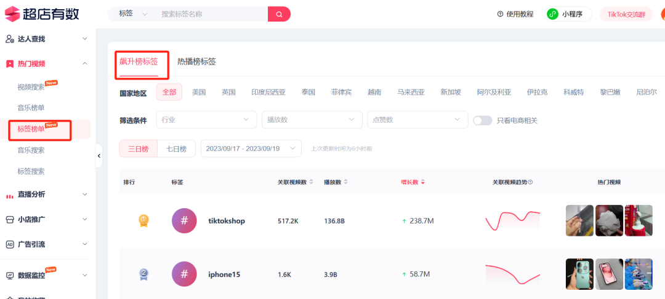Expand the 广告引流 menu chevron

coord(85,244)
